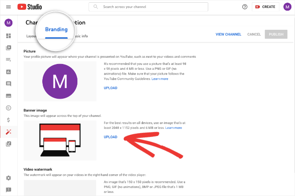Open the Dashboard from sidebar
This screenshot has width=295, height=196.
coord(8,36)
